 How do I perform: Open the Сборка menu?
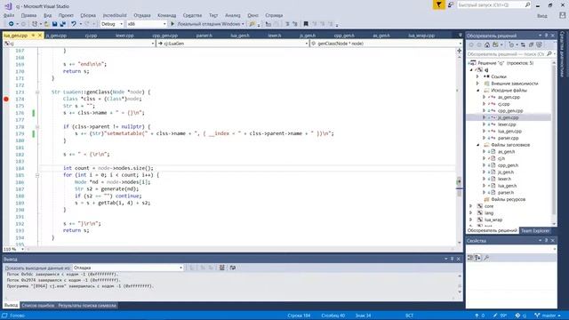[88, 15]
